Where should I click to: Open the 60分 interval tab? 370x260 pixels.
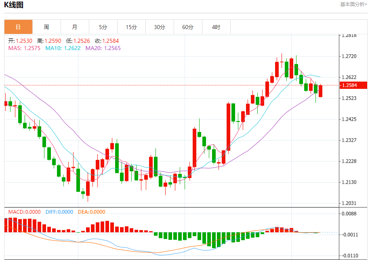coord(188,27)
